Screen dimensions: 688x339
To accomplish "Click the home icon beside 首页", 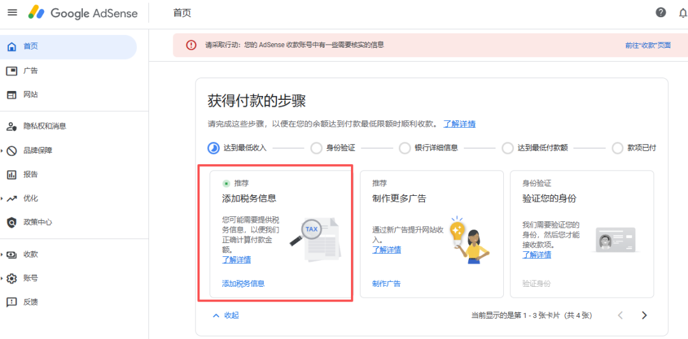I will [x=12, y=46].
